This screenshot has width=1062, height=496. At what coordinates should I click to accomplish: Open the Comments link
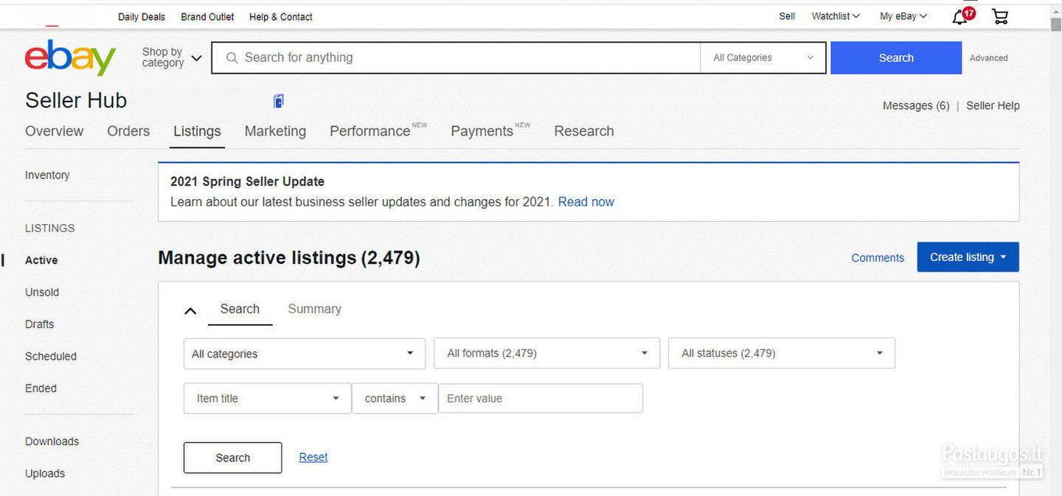(878, 258)
